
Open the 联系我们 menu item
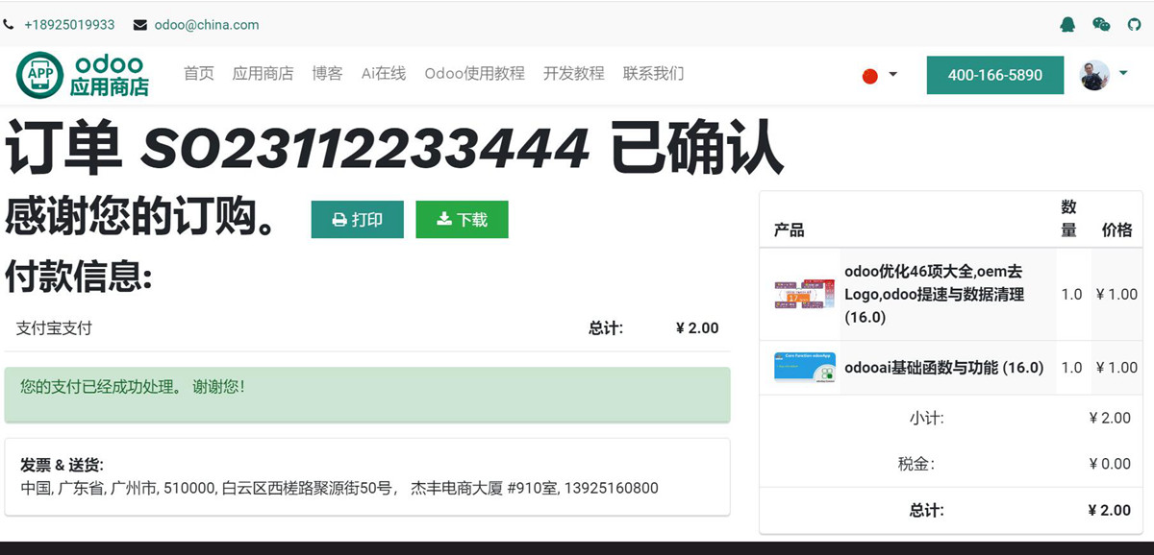tap(653, 73)
